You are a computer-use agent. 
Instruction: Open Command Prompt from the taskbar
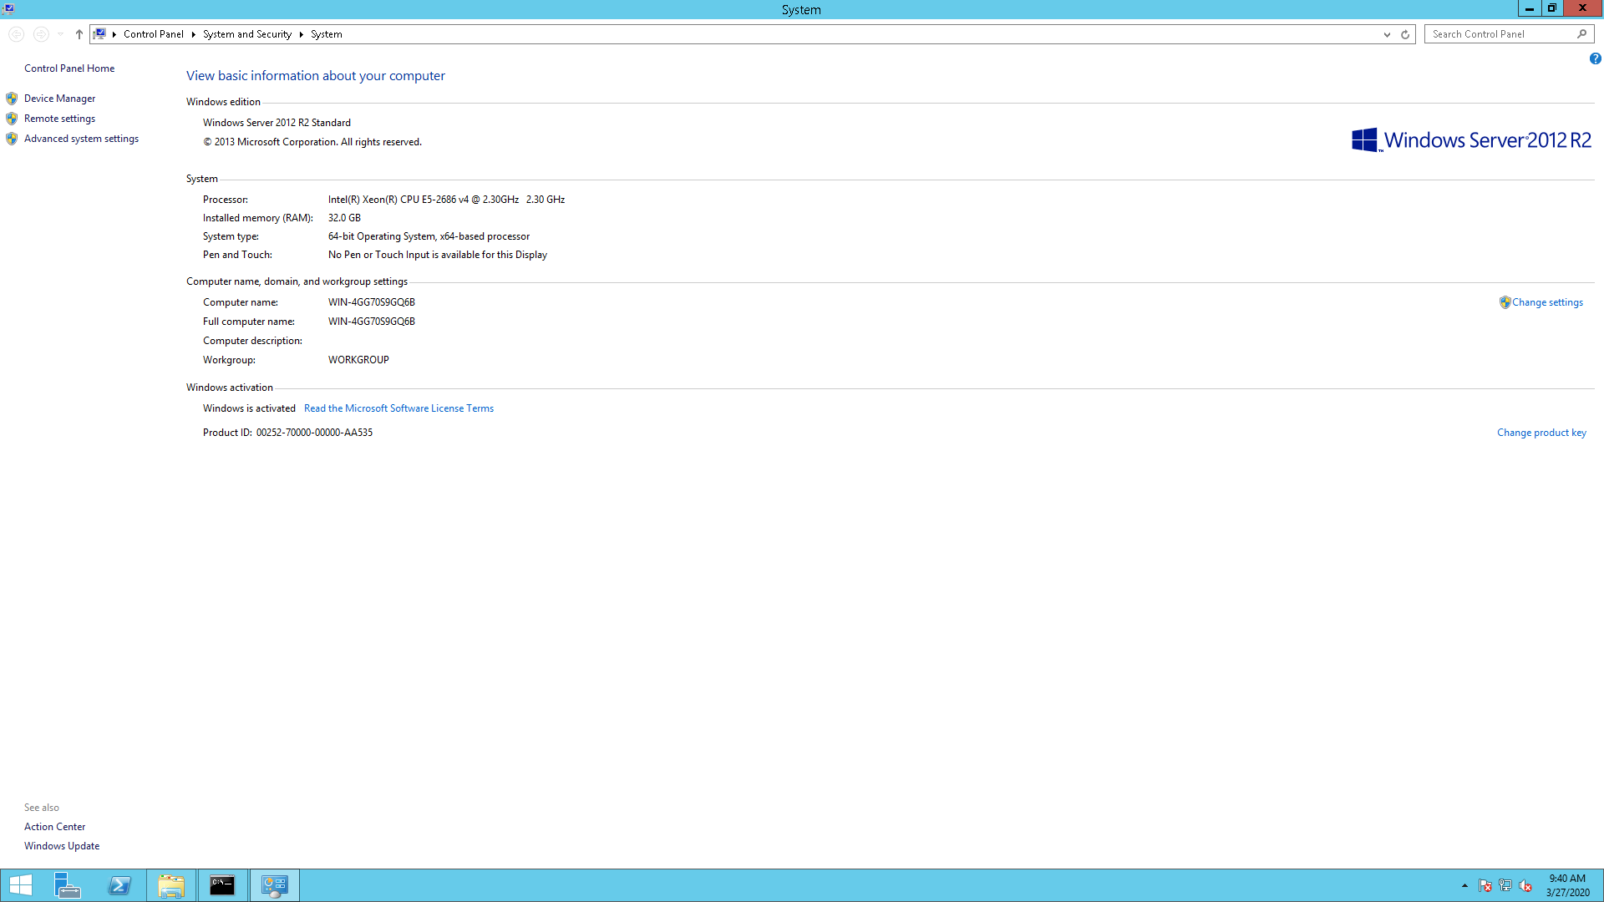[x=222, y=885]
